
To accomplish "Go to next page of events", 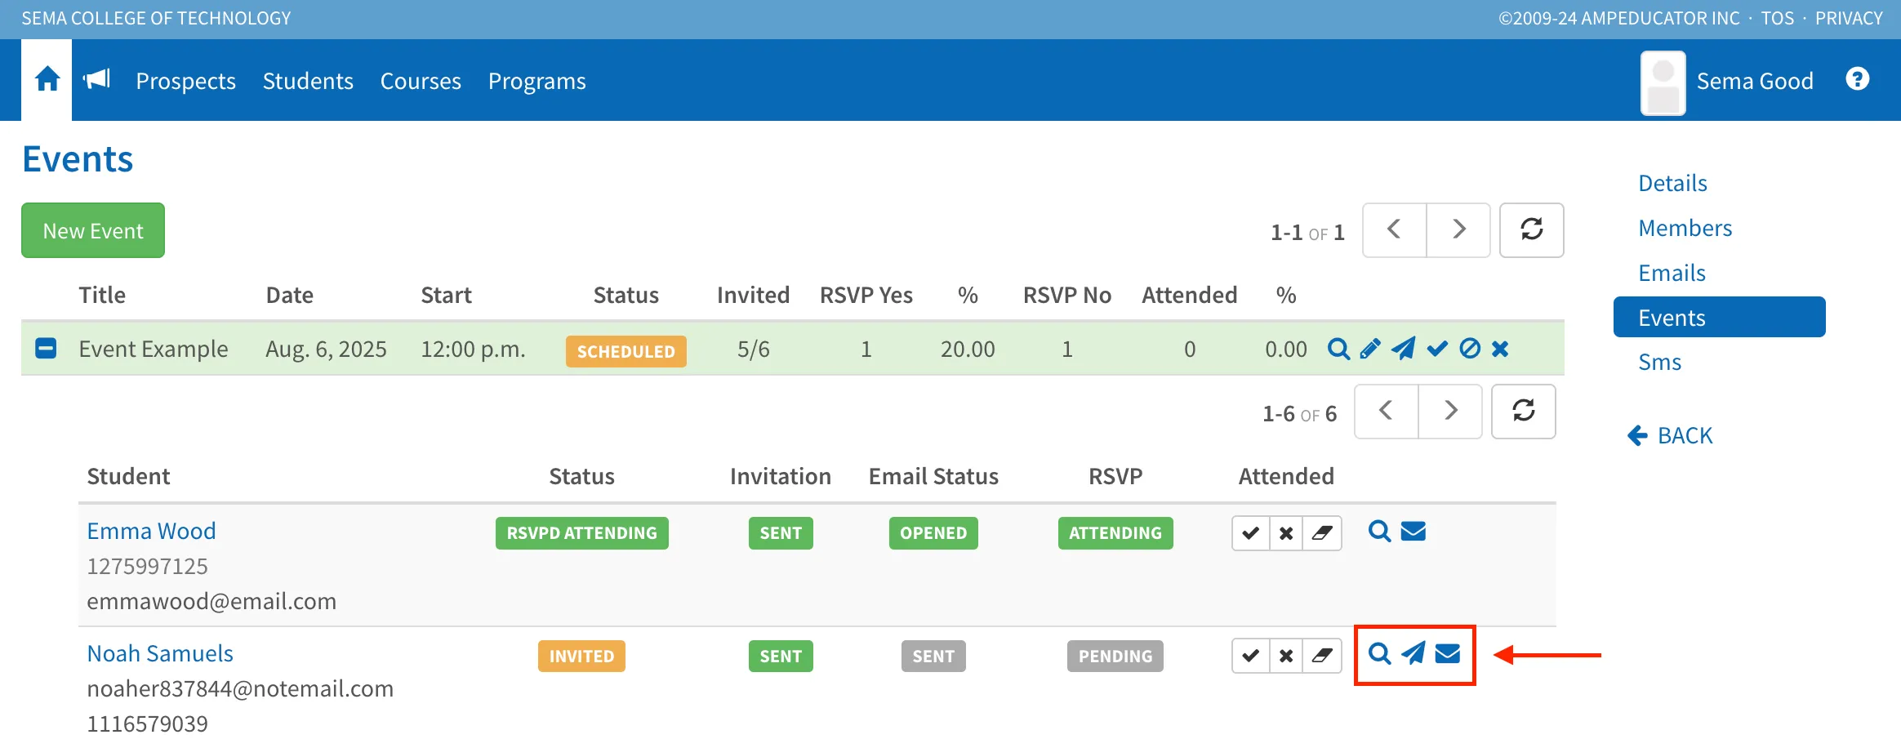I will pos(1458,229).
